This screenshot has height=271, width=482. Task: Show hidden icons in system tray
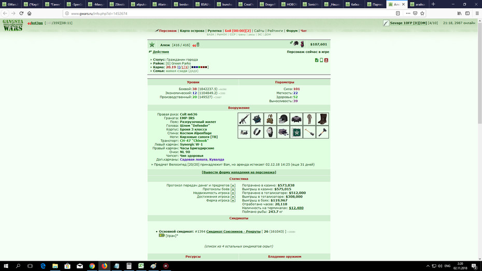[x=428, y=266]
